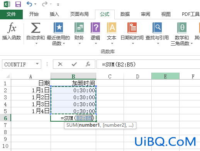200x151 pixels.
Task: Switch to the 数据 tab
Action: [125, 14]
